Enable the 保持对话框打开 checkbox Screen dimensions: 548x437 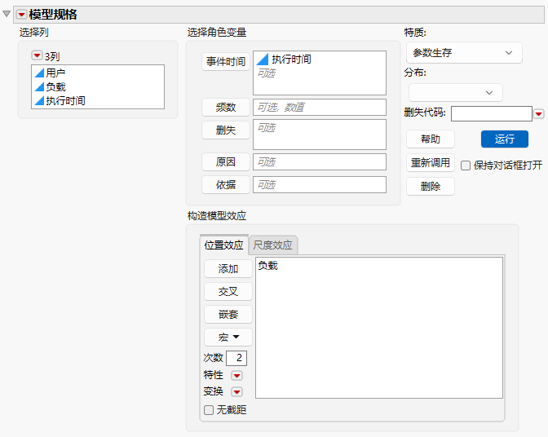(466, 166)
